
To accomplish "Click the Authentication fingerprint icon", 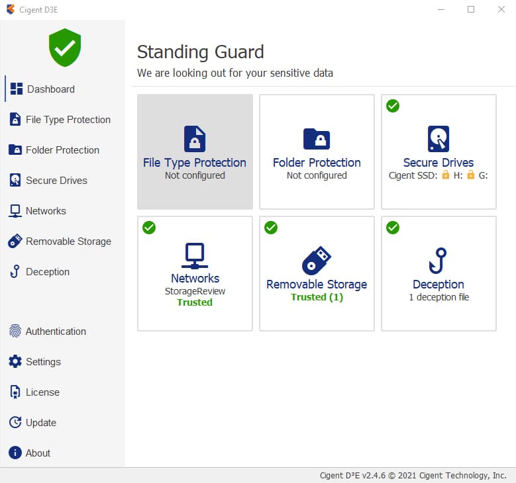I will (x=15, y=331).
